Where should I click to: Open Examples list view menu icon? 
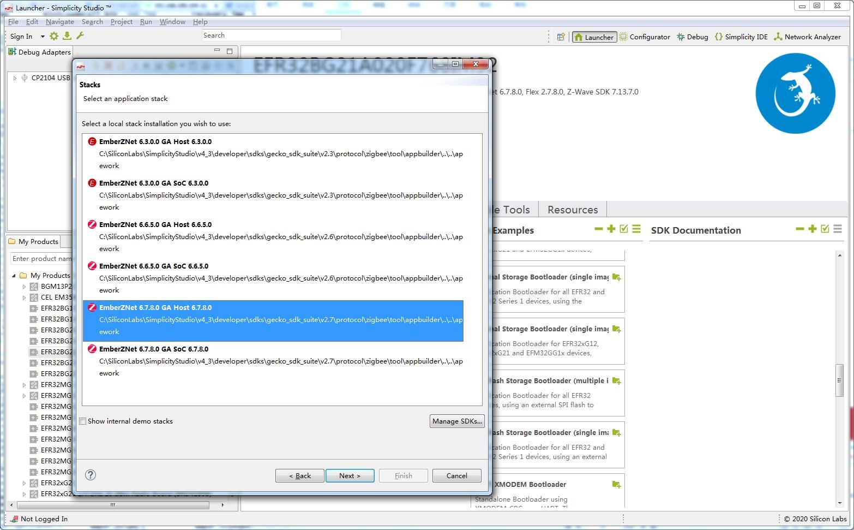(636, 229)
